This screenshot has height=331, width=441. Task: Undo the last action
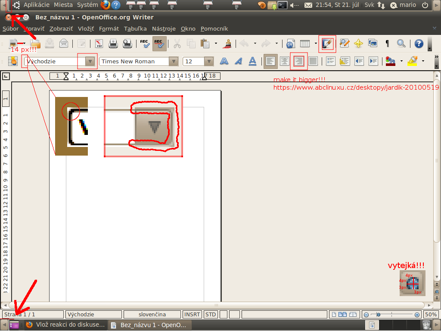pyautogui.click(x=244, y=44)
